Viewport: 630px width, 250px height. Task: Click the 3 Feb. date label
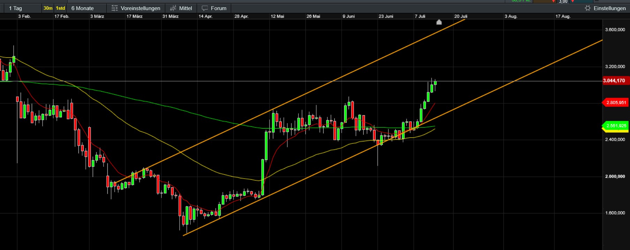[24, 16]
